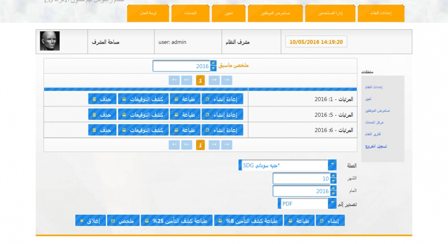This screenshot has height=244, width=448.
Task: Click the admin user avatar picture
Action: [x=50, y=41]
